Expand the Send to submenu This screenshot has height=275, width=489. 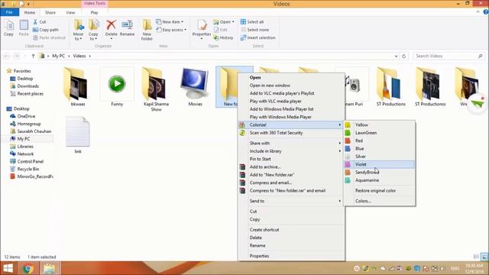pyautogui.click(x=291, y=201)
